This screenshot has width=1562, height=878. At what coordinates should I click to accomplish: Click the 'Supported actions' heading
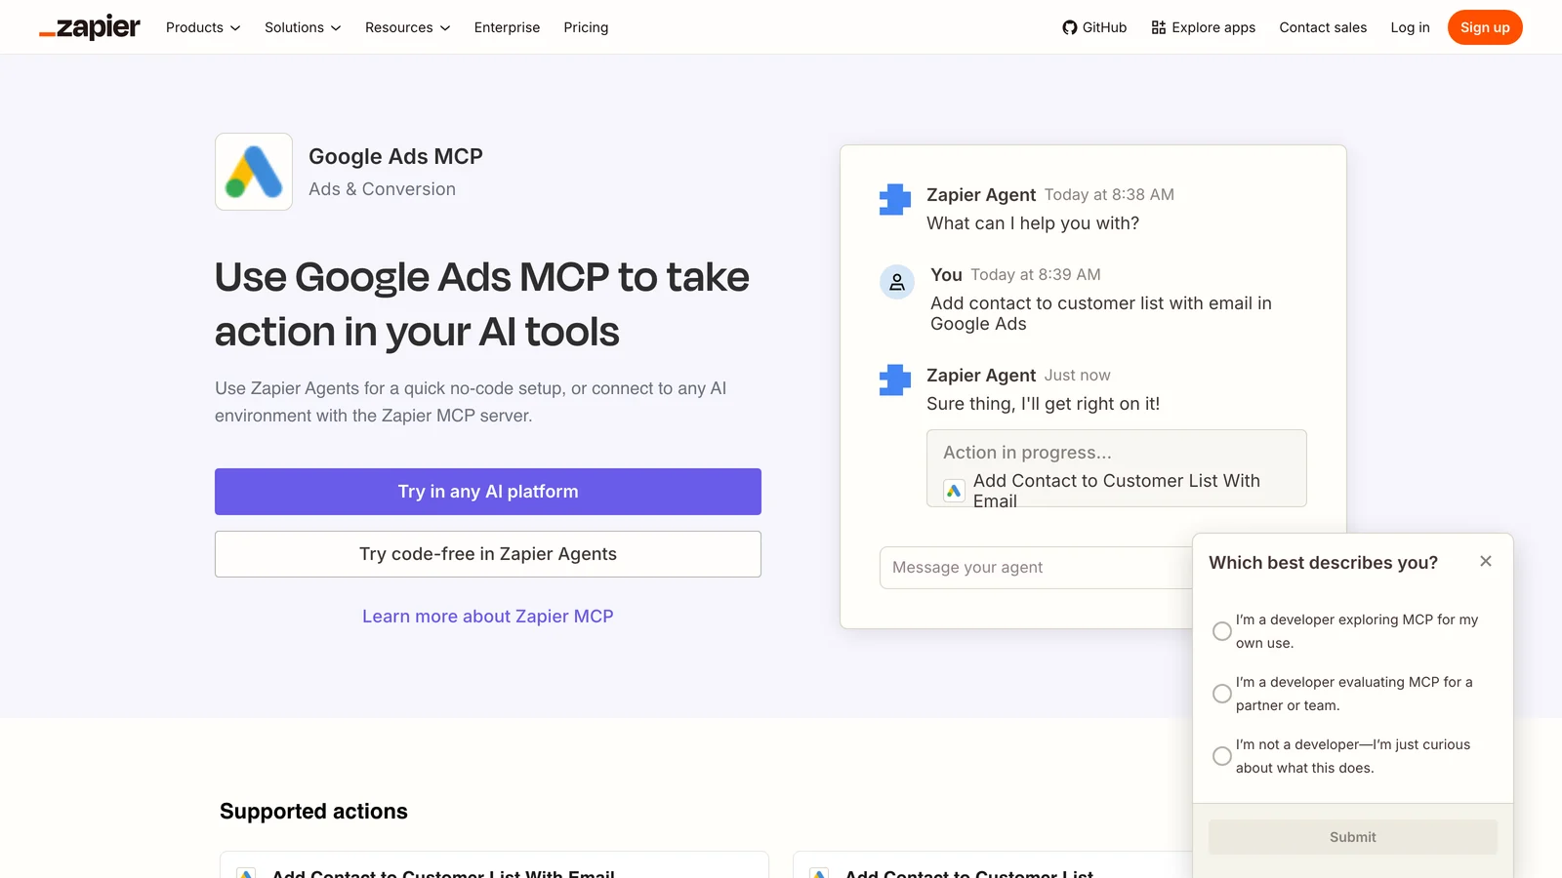[313, 812]
